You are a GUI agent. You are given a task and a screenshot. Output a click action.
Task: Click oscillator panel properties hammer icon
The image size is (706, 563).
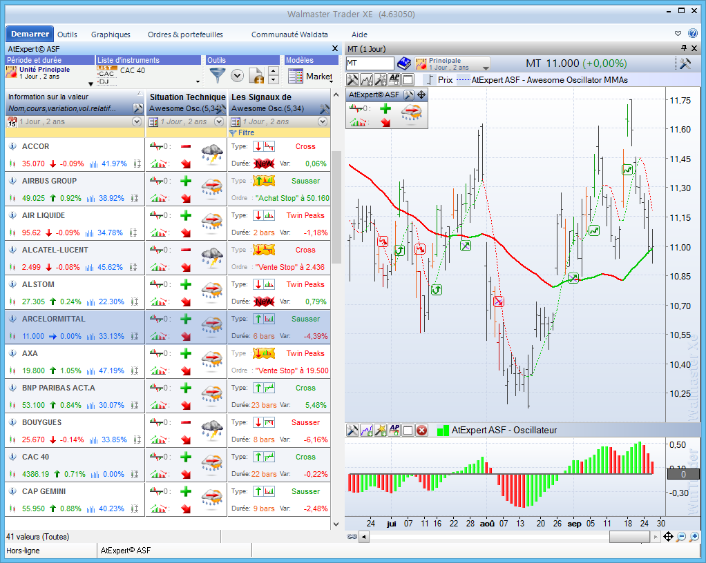tap(352, 431)
